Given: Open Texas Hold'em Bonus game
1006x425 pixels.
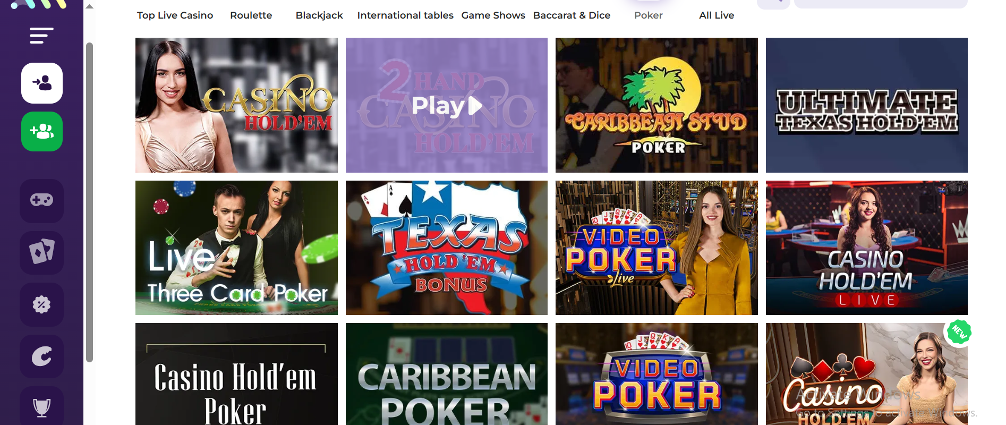Looking at the screenshot, I should point(446,248).
